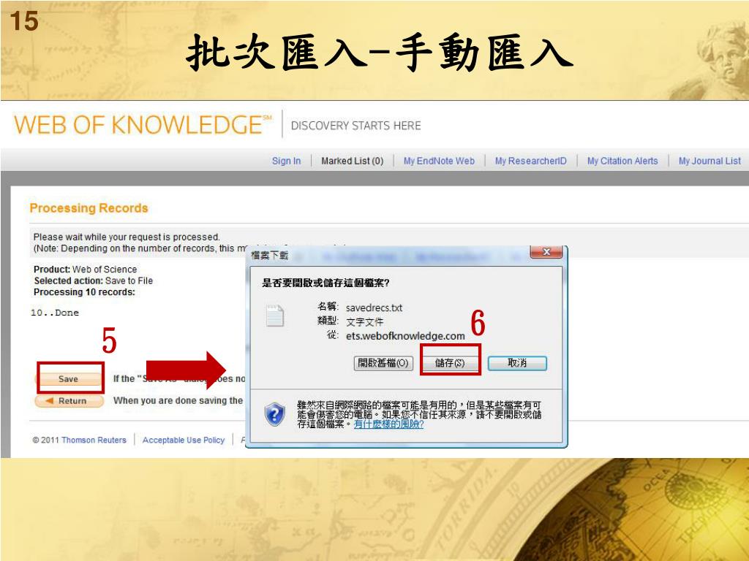This screenshot has height=561, width=749.
Task: Click the 是否要開啟或儲存這個檔案? dialog prompt
Action: coord(325,283)
